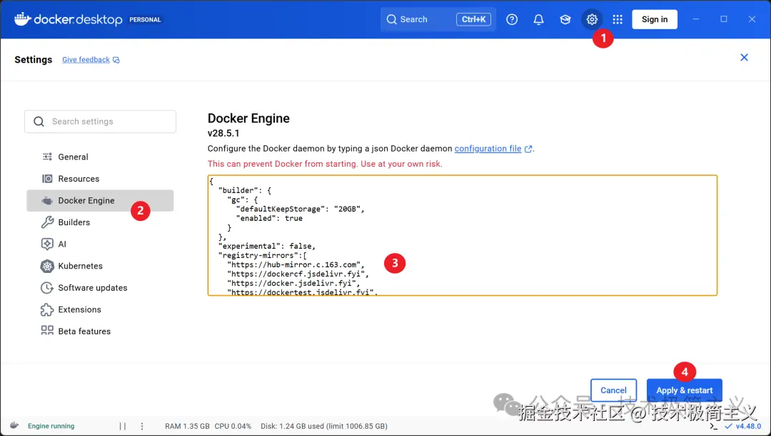Screen dimensions: 771x436
Task: Click the Beta features icon
Action: 47,331
